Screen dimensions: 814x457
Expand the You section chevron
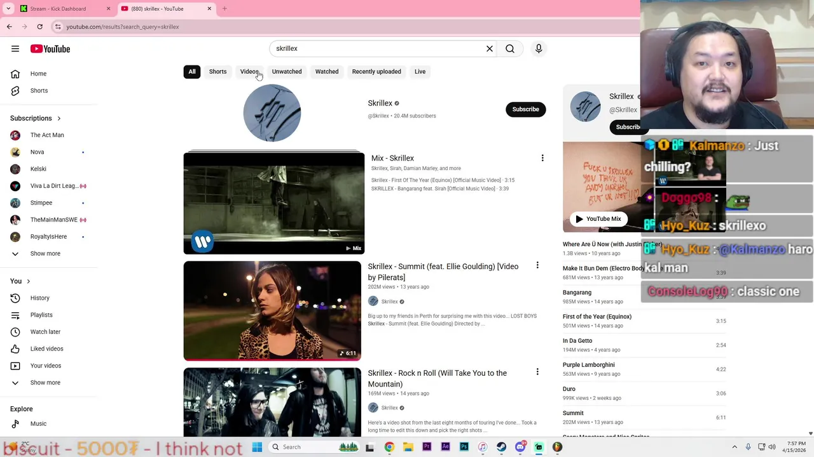[x=28, y=281]
